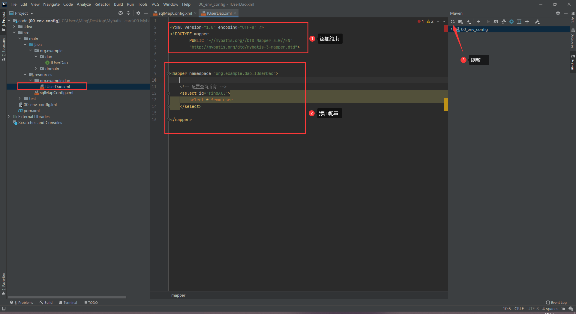Select the IUserDao interface in dao
The width and height of the screenshot is (576, 314).
pos(56,63)
